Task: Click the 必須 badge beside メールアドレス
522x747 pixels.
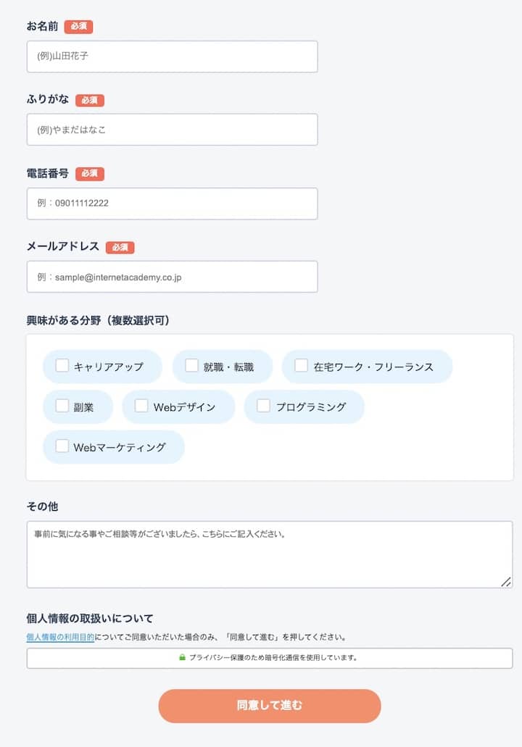Action: click(x=120, y=247)
